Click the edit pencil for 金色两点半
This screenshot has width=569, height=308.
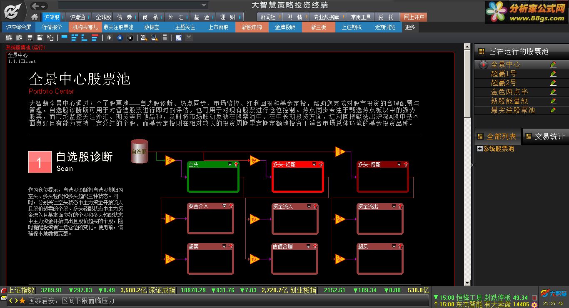pyautogui.click(x=553, y=92)
